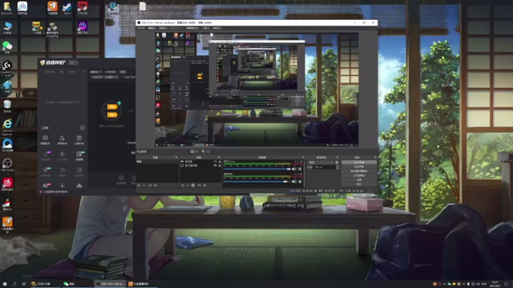Open the Windows Start menu
Screen dimensions: 513x288
[4, 284]
